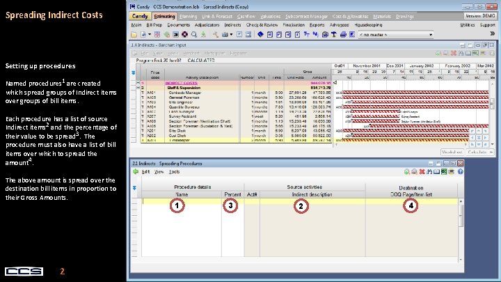Click the new document toolbar icon
The image size is (501, 282).
[x=143, y=35]
